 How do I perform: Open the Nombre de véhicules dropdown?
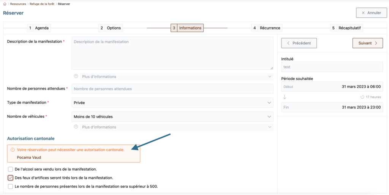pyautogui.click(x=172, y=116)
